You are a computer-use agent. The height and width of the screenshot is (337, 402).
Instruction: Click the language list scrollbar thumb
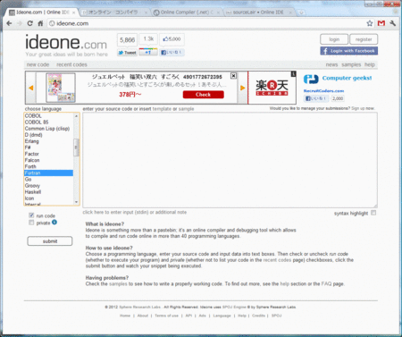[76, 147]
